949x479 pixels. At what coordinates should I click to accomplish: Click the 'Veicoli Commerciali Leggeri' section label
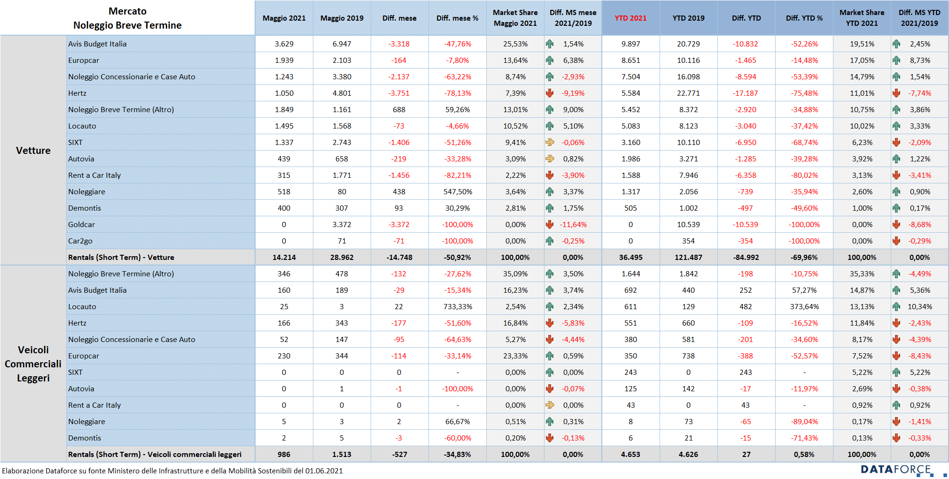(x=33, y=364)
